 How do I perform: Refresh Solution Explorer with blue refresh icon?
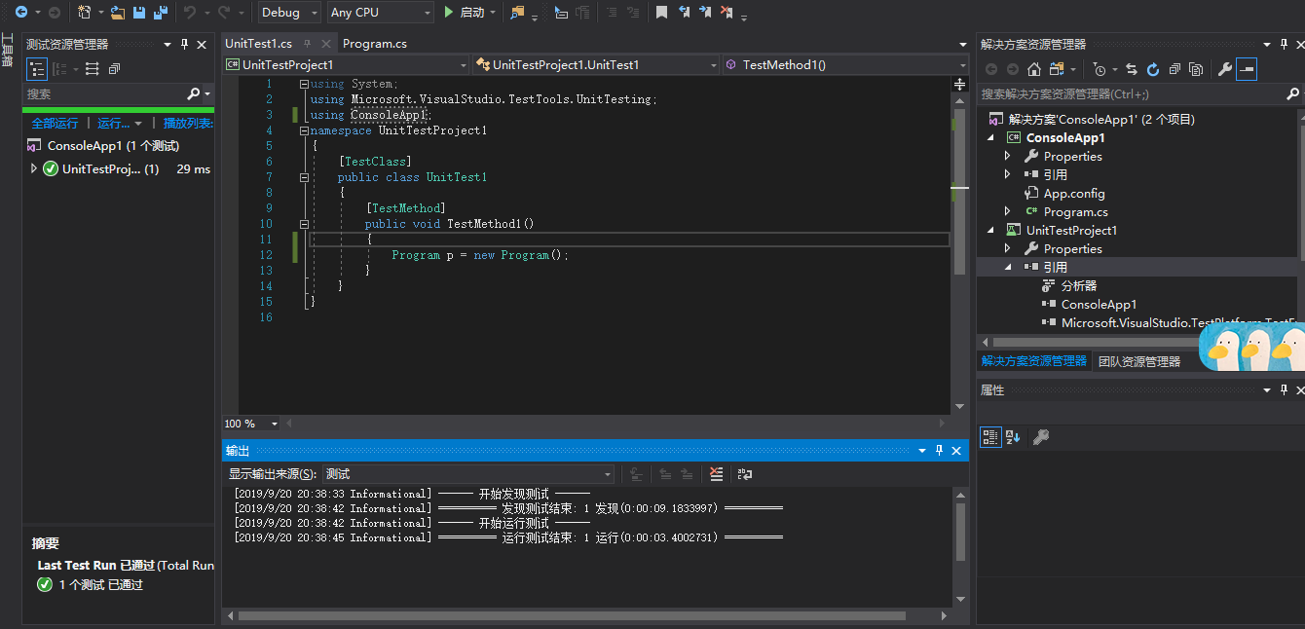click(x=1153, y=69)
